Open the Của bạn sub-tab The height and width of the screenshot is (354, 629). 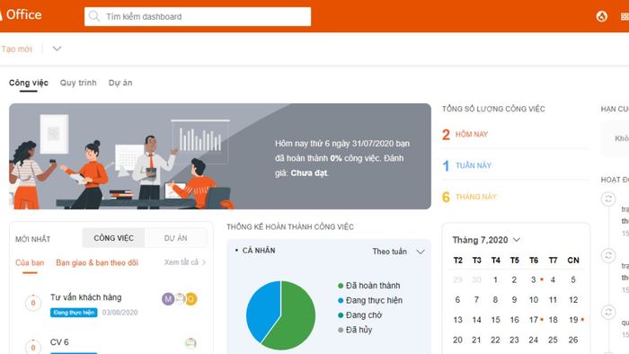coord(30,262)
